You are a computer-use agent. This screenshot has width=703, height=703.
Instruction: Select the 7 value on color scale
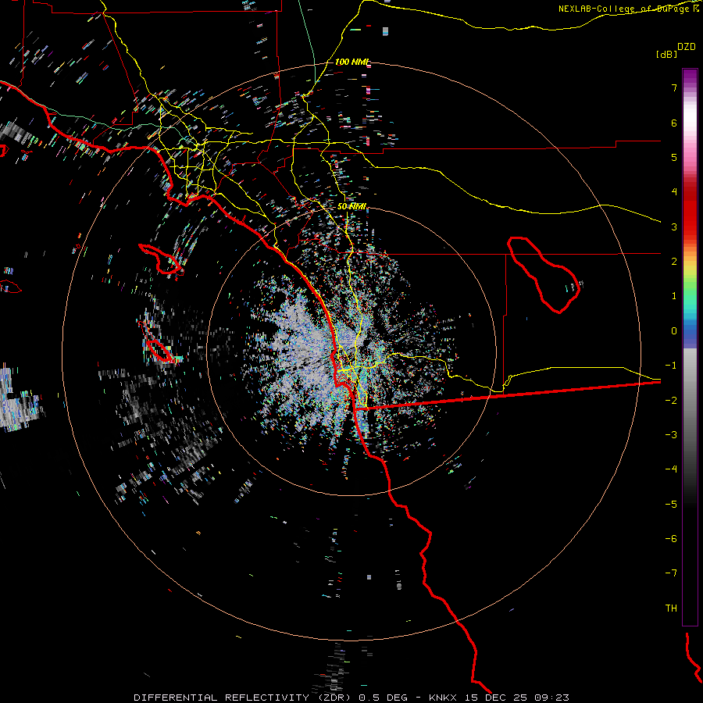pos(674,87)
